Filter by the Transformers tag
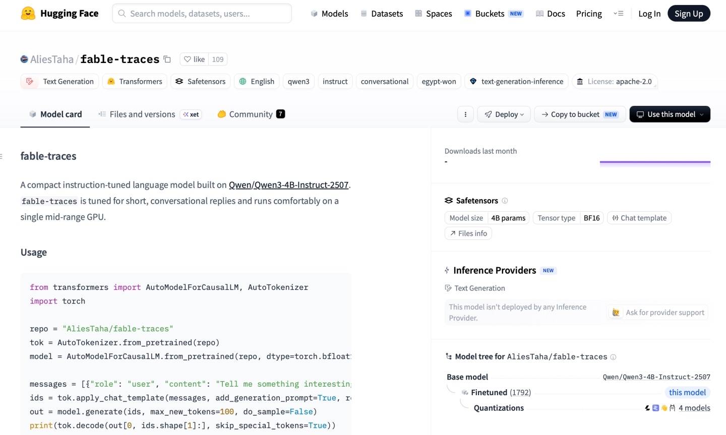Viewport: 726px width, 435px height. pyautogui.click(x=135, y=82)
